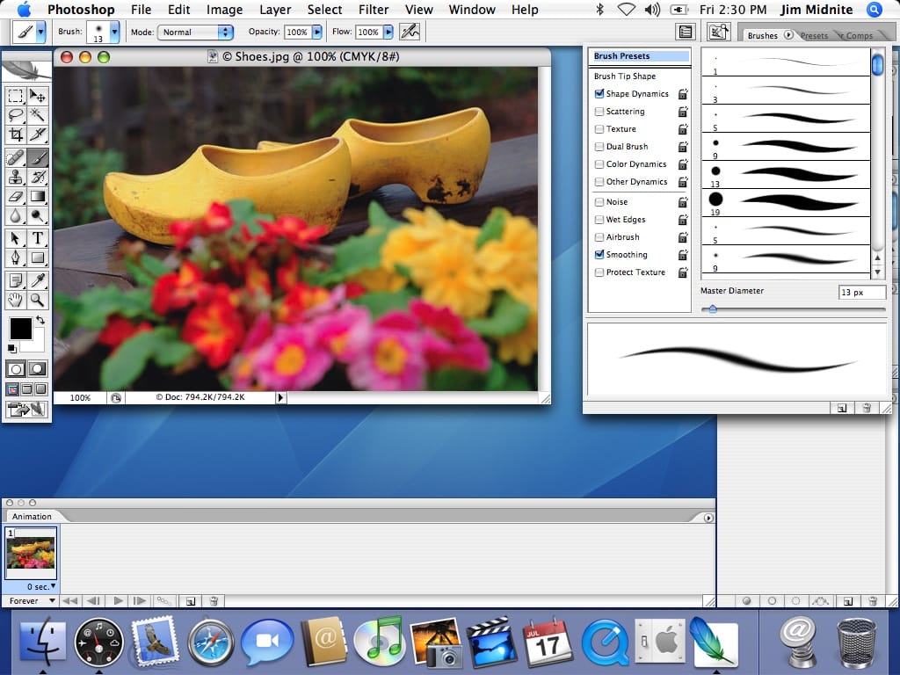Select the Eyedropper tool
This screenshot has height=675, width=900.
click(x=38, y=280)
